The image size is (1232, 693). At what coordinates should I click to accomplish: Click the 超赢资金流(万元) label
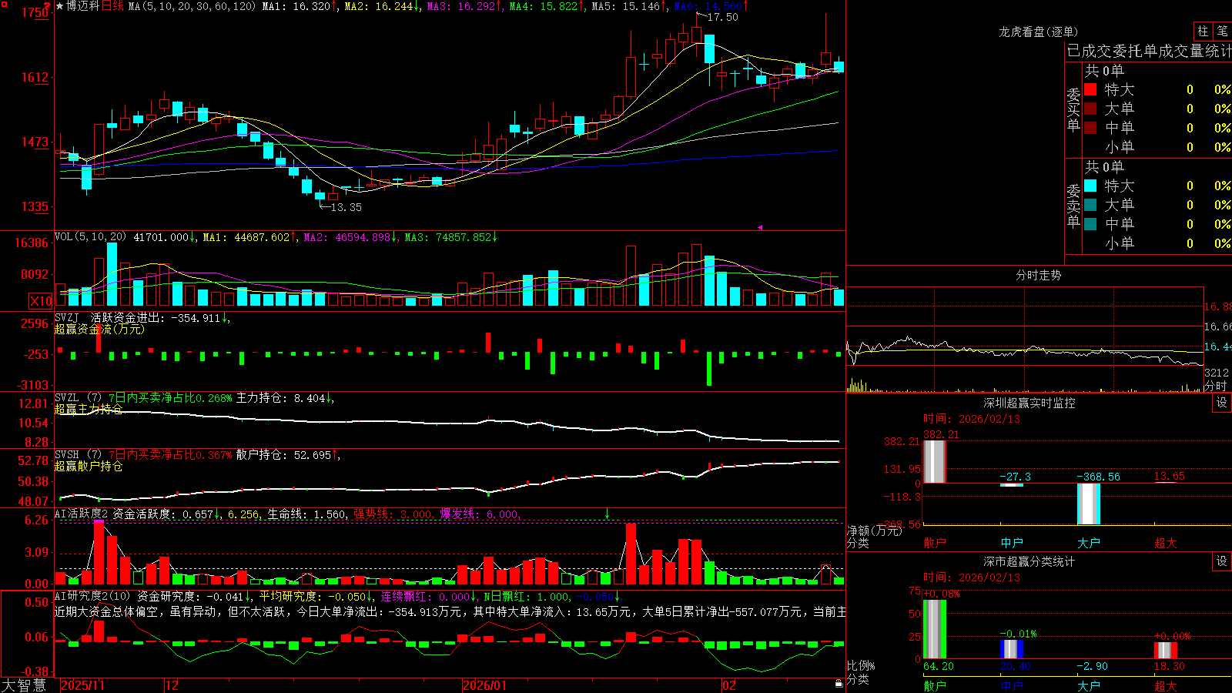click(99, 329)
